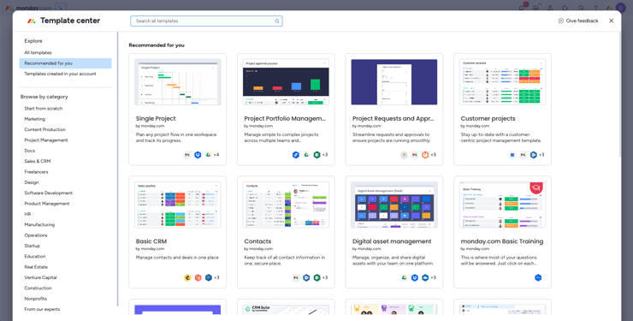Click green Excel icon on Project Portfolio card

pyautogui.click(x=316, y=155)
